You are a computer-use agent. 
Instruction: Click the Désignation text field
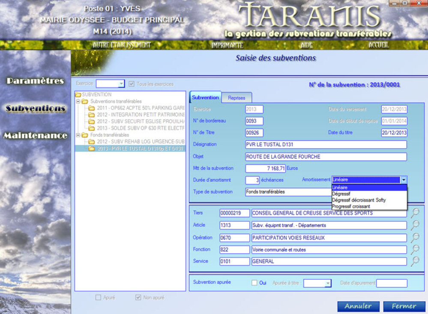tap(326, 145)
